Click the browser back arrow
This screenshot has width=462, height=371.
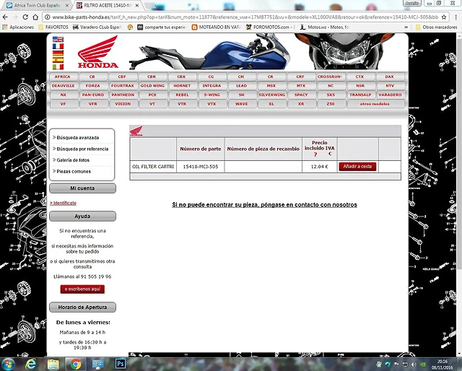click(x=5, y=17)
